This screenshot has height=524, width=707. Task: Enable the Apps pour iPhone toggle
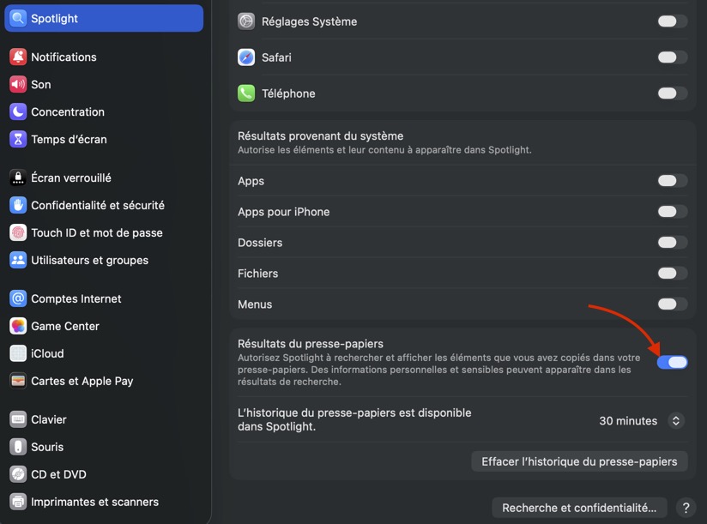(672, 212)
